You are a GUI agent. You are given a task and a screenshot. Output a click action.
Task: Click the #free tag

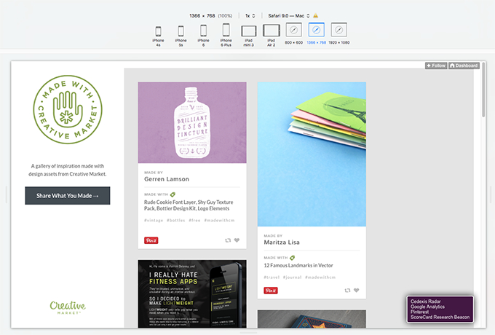(x=194, y=220)
